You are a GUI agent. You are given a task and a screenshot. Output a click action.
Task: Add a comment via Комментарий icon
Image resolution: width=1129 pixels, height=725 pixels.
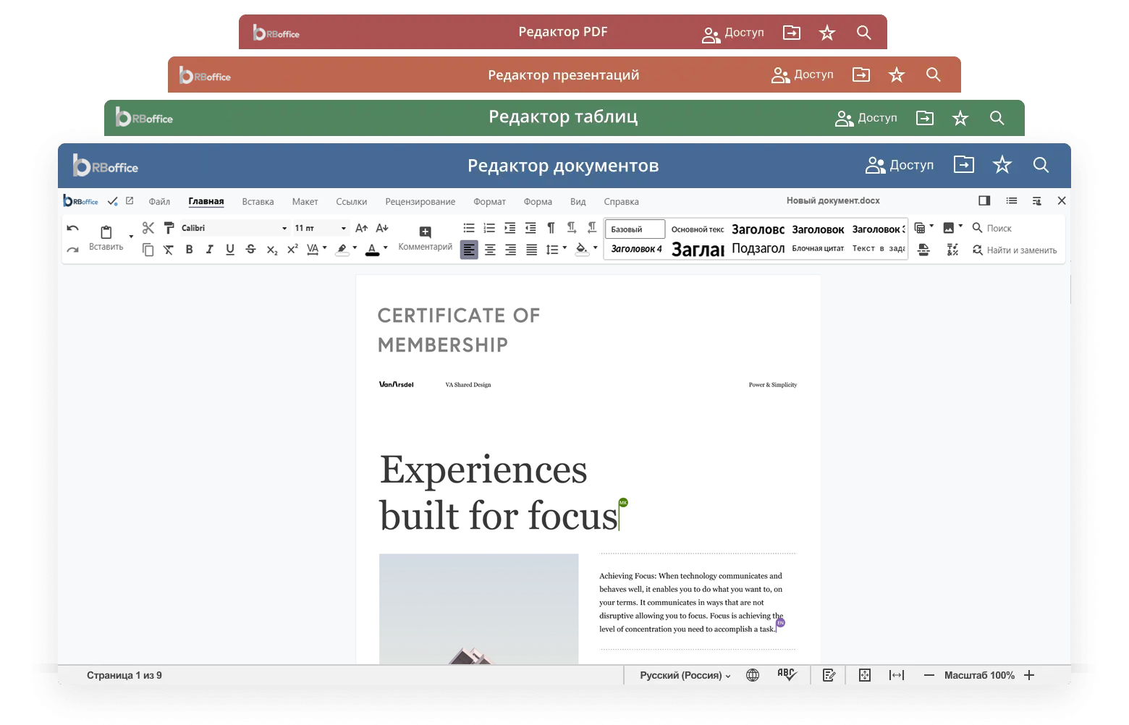click(x=426, y=232)
